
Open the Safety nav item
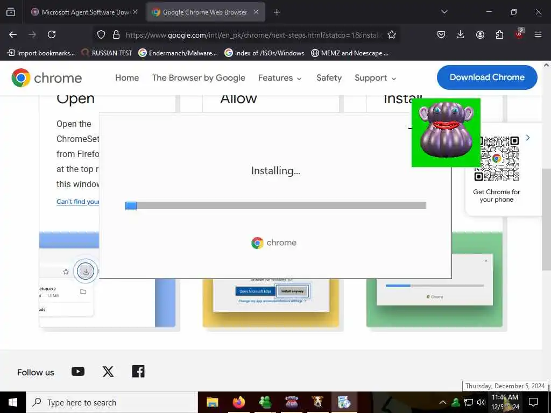[329, 77]
